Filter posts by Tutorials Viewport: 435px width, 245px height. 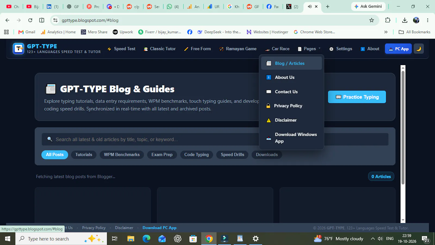[84, 155]
